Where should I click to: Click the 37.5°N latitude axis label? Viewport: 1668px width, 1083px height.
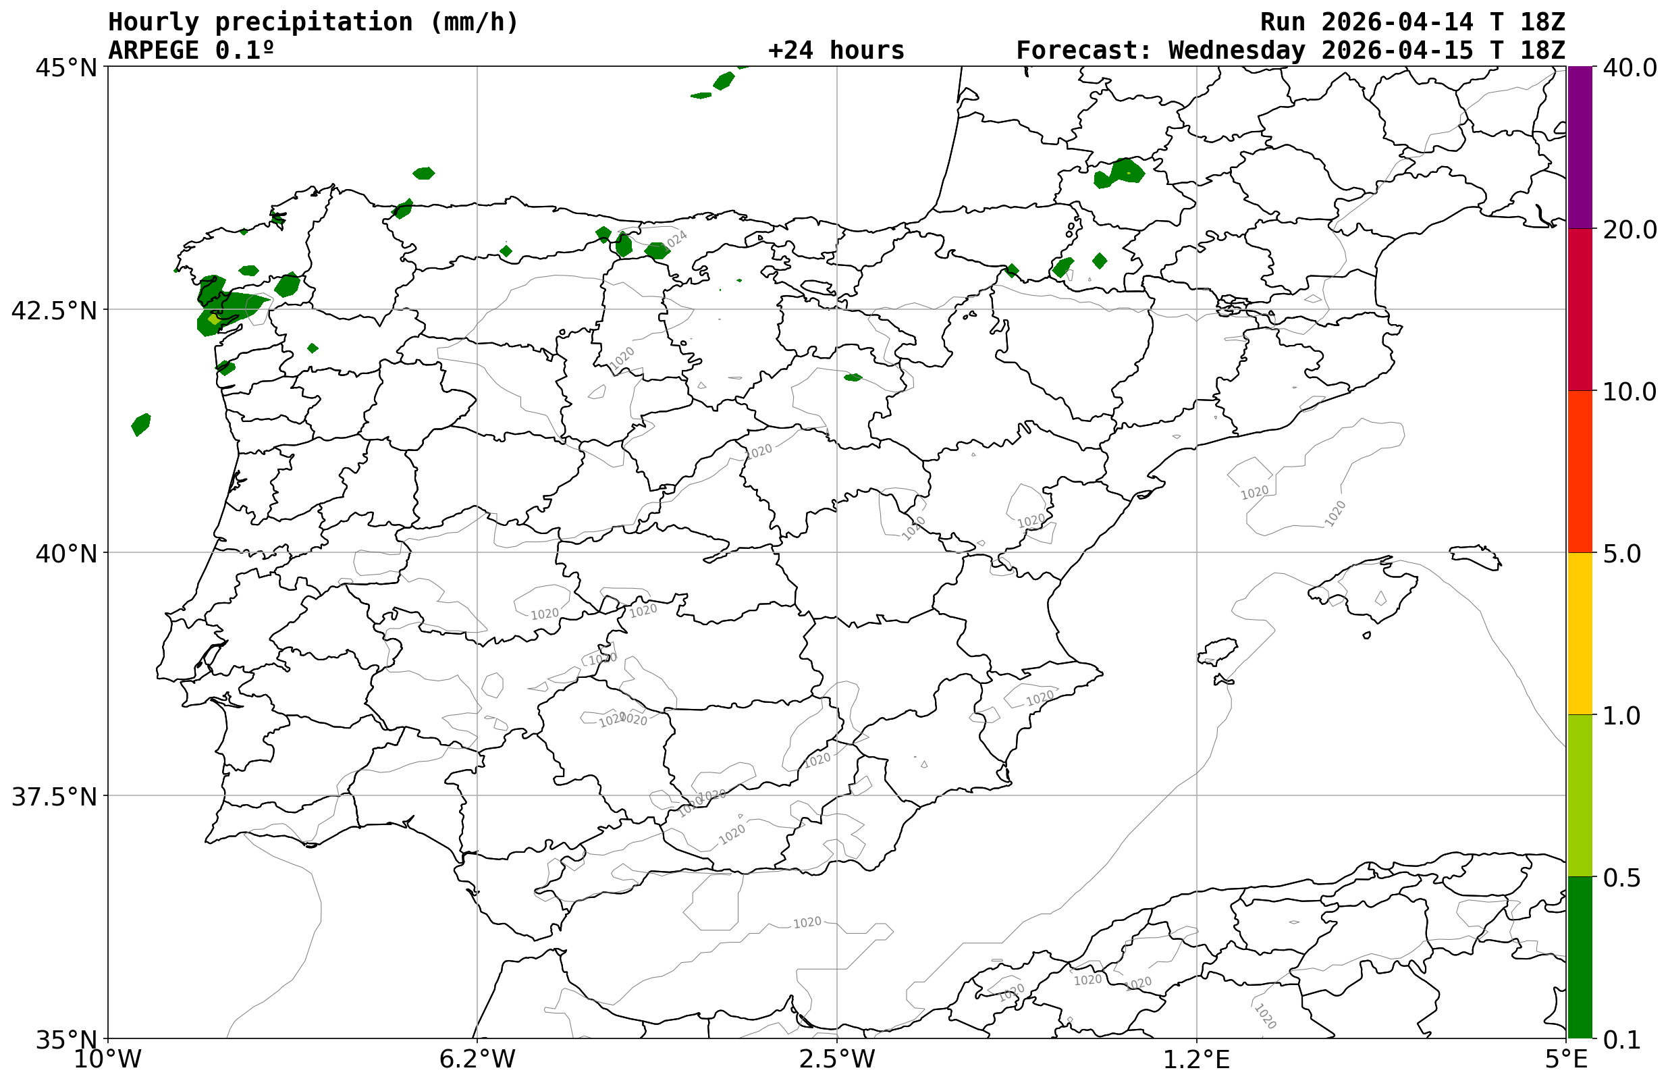point(53,797)
